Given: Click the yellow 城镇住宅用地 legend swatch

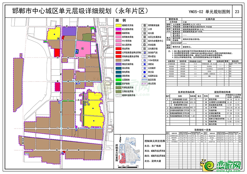Looking at the screenshot, I should click(x=118, y=25).
